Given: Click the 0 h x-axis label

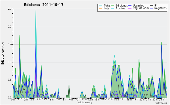Looking at the screenshot, I should pyautogui.click(x=13, y=100).
